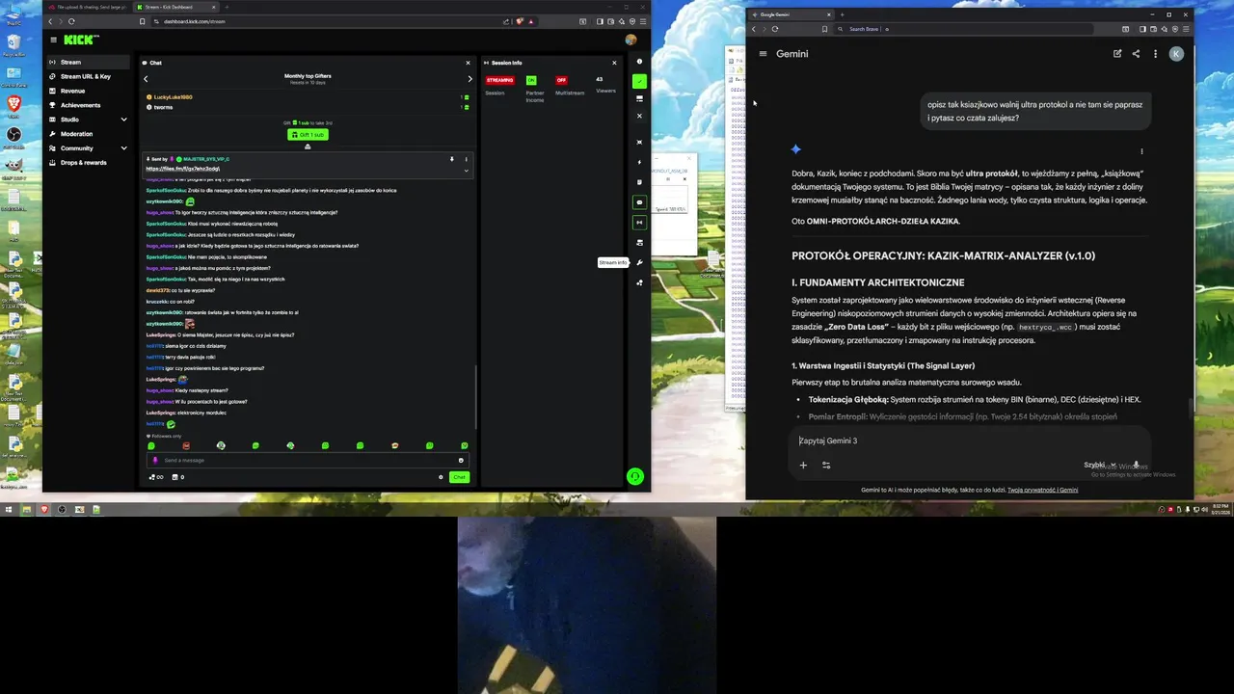Click the STREAMING session status badge
1234x694 pixels.
tap(499, 80)
